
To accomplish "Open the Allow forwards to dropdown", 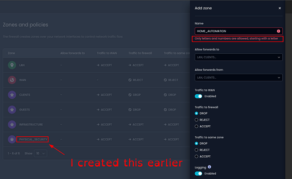I will (x=238, y=57).
